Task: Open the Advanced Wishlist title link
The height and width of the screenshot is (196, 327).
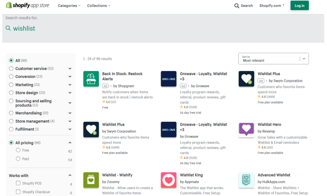Action: click(x=274, y=175)
